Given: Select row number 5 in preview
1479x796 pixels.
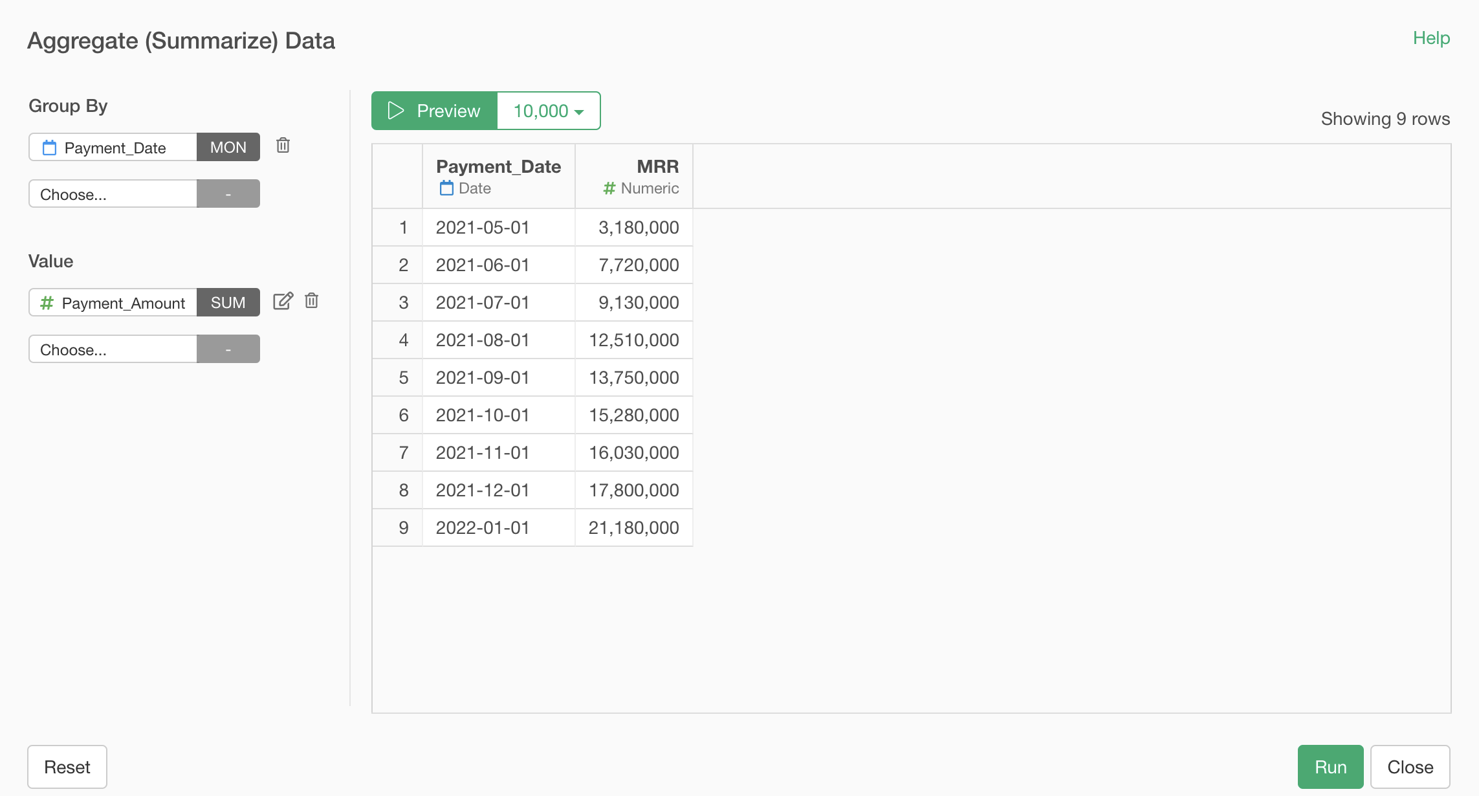Looking at the screenshot, I should 403,377.
